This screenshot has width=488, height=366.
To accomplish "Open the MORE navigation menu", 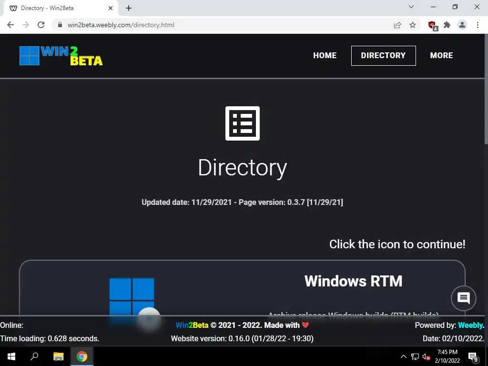I will [x=441, y=55].
